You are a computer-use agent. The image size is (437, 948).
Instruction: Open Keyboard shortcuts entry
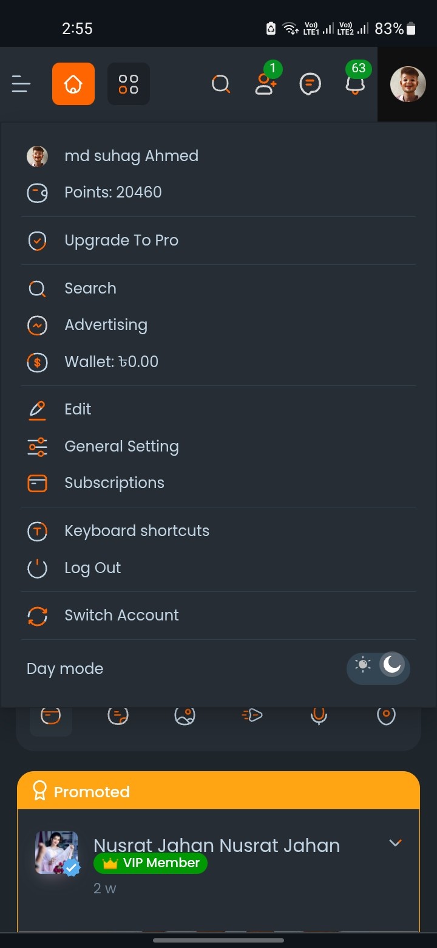pos(137,531)
